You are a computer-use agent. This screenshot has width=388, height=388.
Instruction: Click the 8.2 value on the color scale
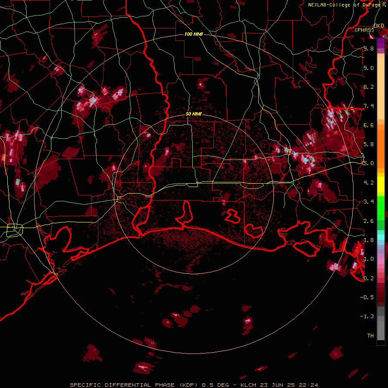point(369,87)
